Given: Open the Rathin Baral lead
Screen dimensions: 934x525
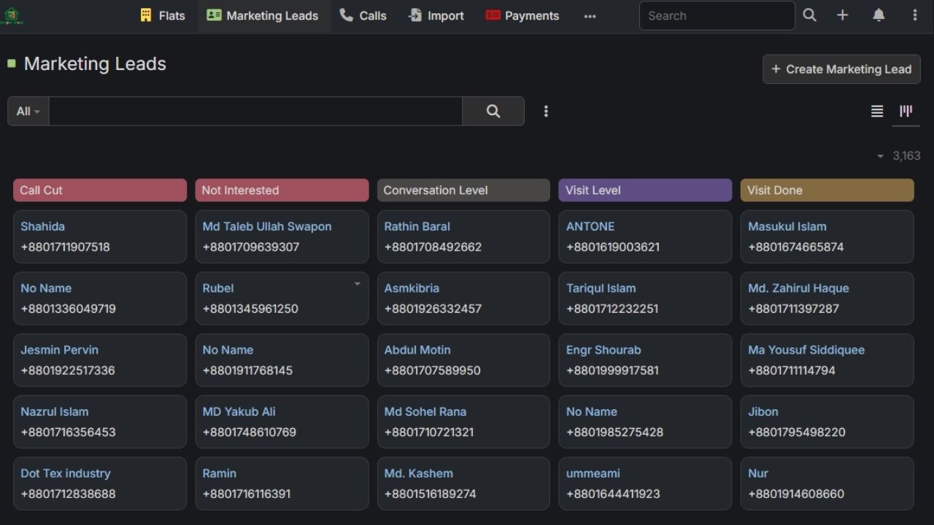Looking at the screenshot, I should point(417,226).
